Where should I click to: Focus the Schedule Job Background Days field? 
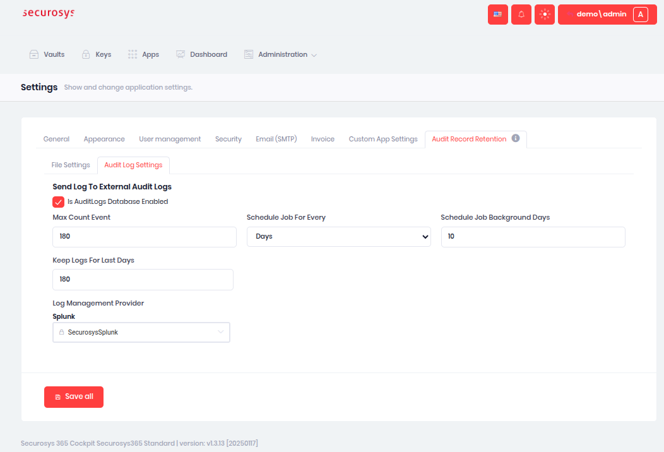click(533, 237)
